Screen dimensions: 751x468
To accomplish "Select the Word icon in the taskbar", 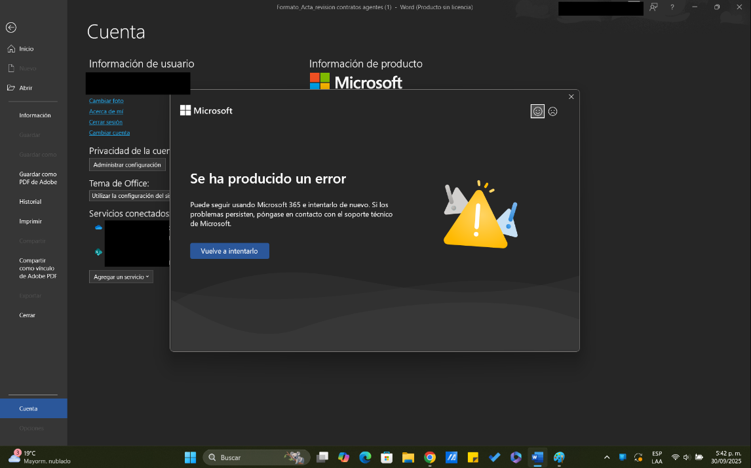I will pos(537,457).
